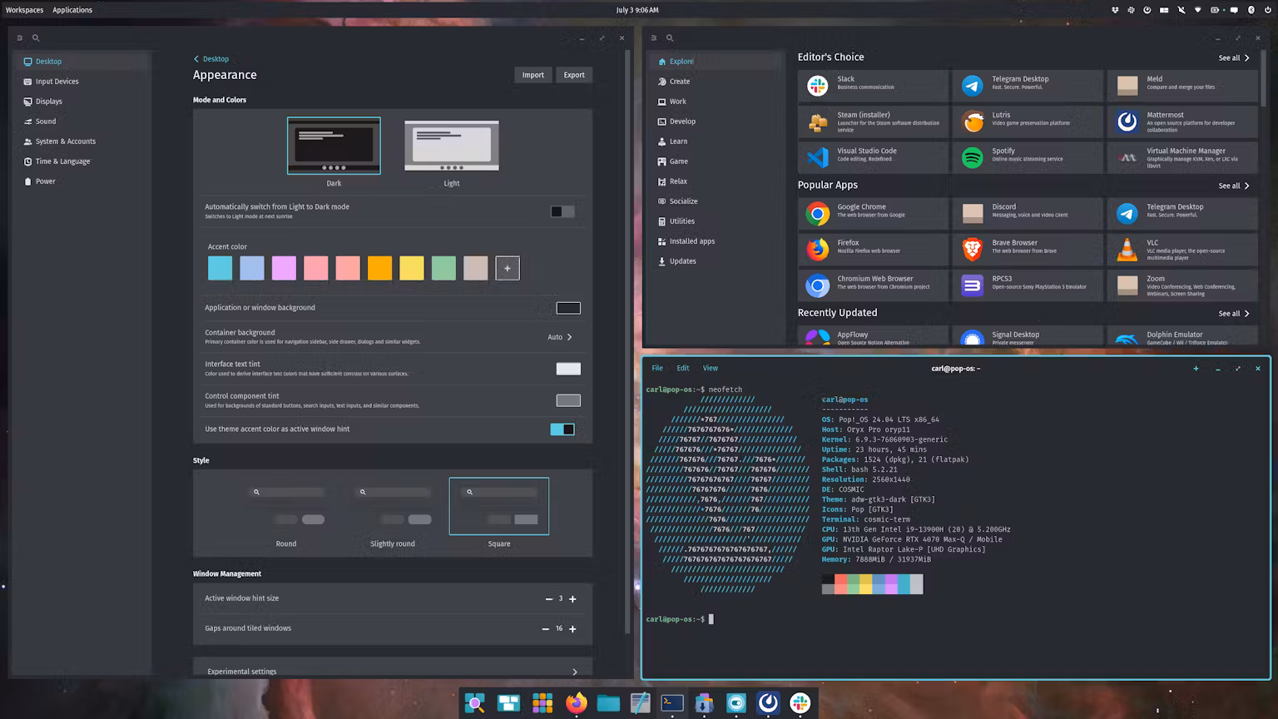
Task: Select the orange accent color swatch
Action: tap(379, 268)
